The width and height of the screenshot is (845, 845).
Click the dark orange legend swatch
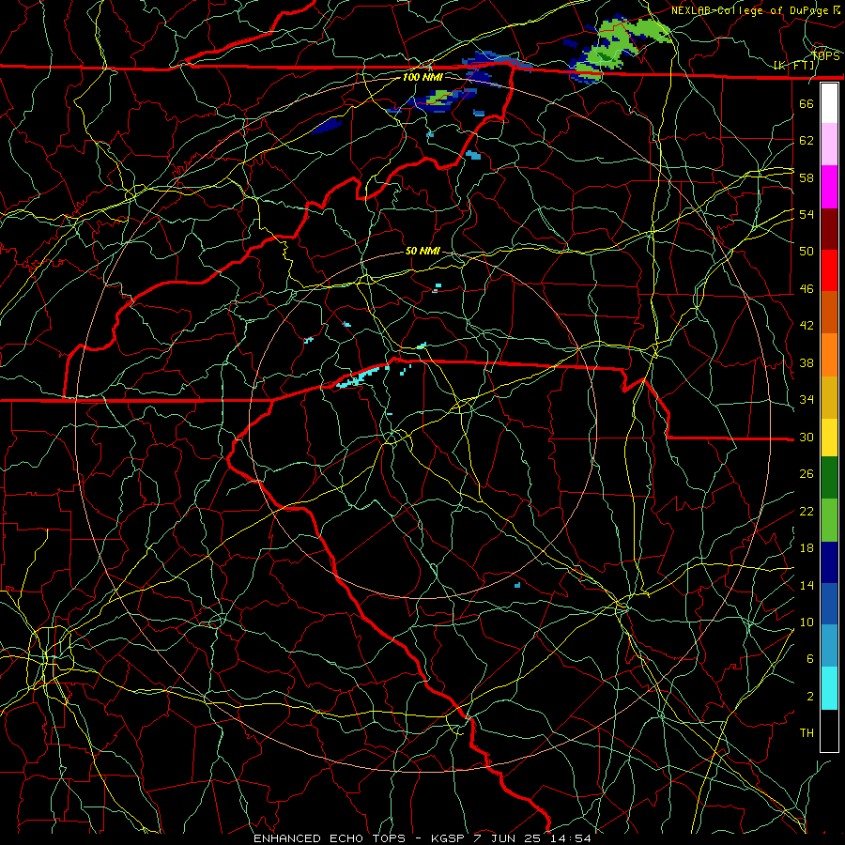point(829,313)
